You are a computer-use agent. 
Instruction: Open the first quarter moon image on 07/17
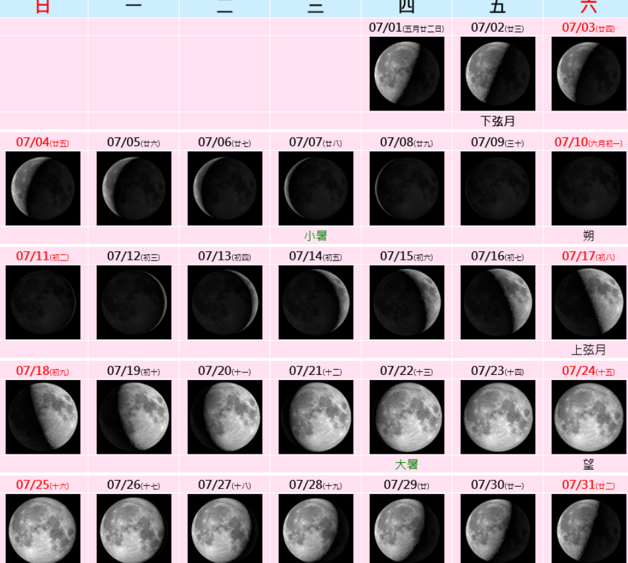pyautogui.click(x=589, y=302)
